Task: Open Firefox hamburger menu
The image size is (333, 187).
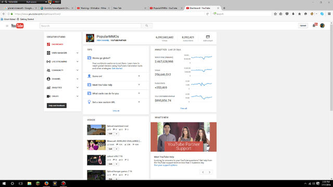Action: click(x=329, y=14)
